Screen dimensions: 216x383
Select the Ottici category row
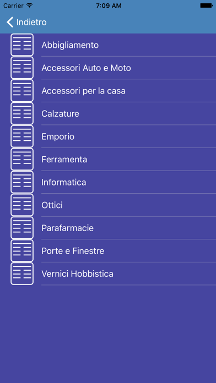coord(108,205)
